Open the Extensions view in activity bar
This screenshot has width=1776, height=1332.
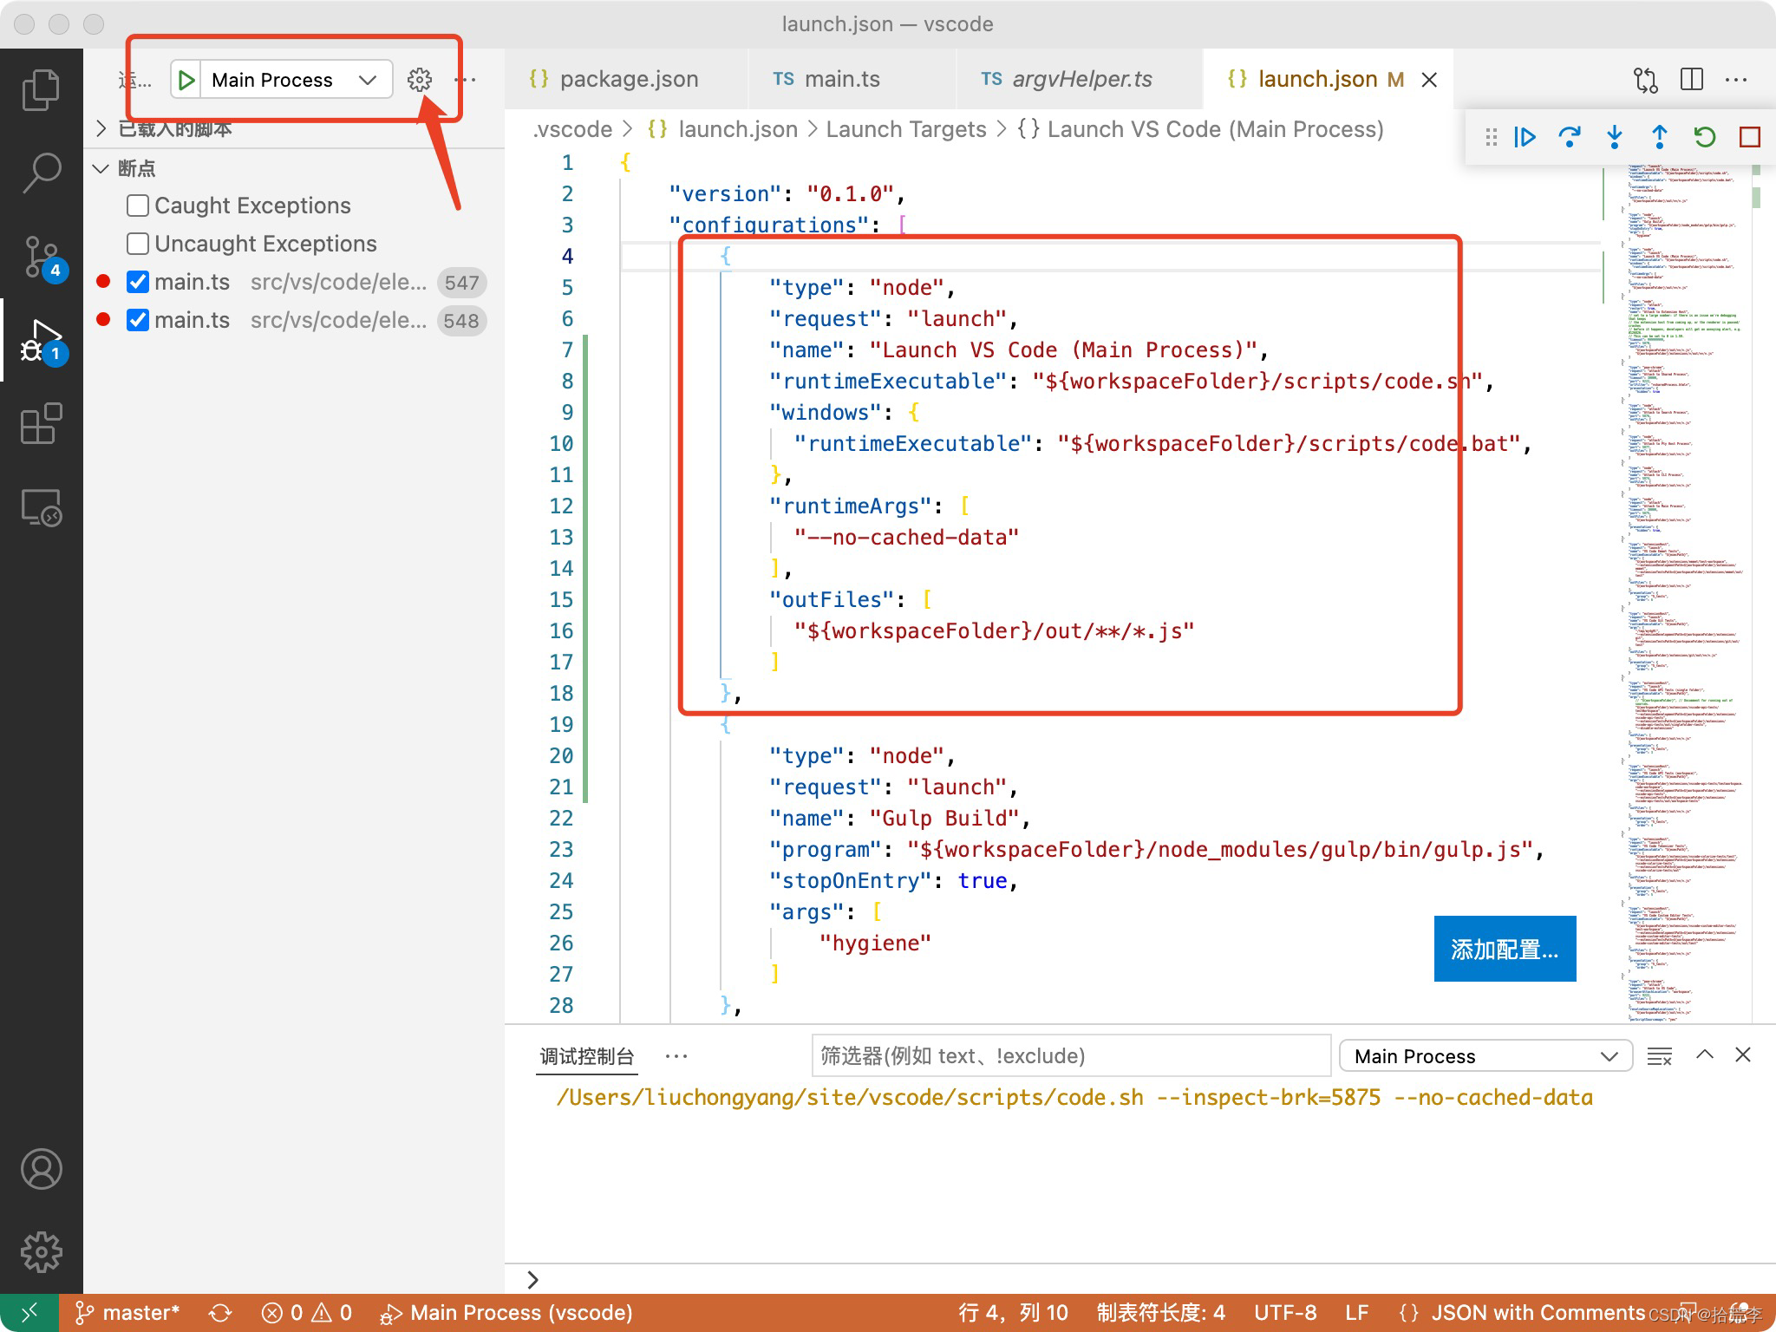(41, 424)
